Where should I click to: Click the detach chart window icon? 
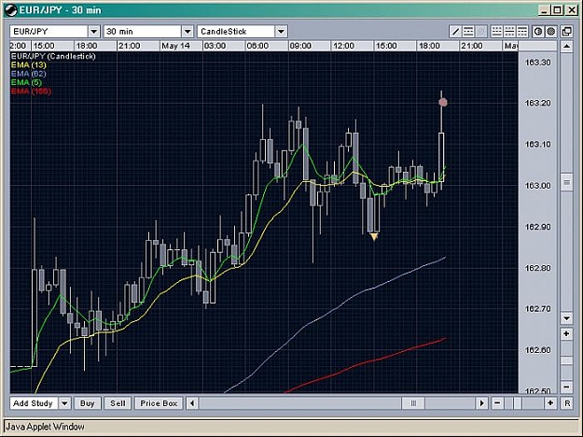click(x=566, y=32)
